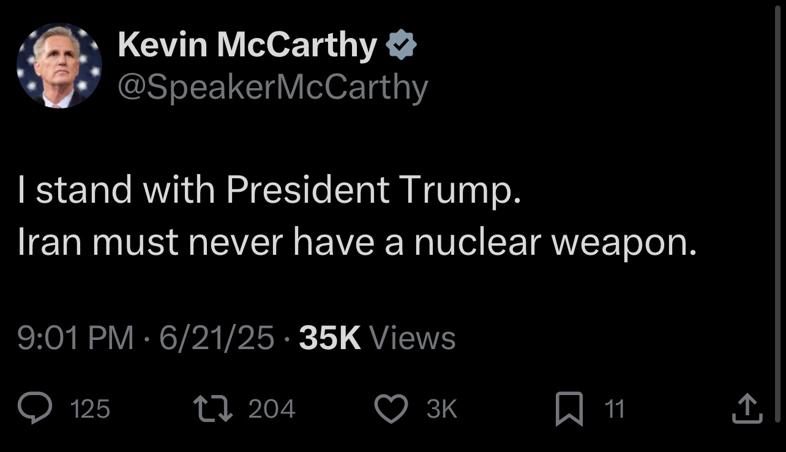Viewport: 786px width, 452px height.
Task: Click the bold 35K view number
Action: coord(330,338)
